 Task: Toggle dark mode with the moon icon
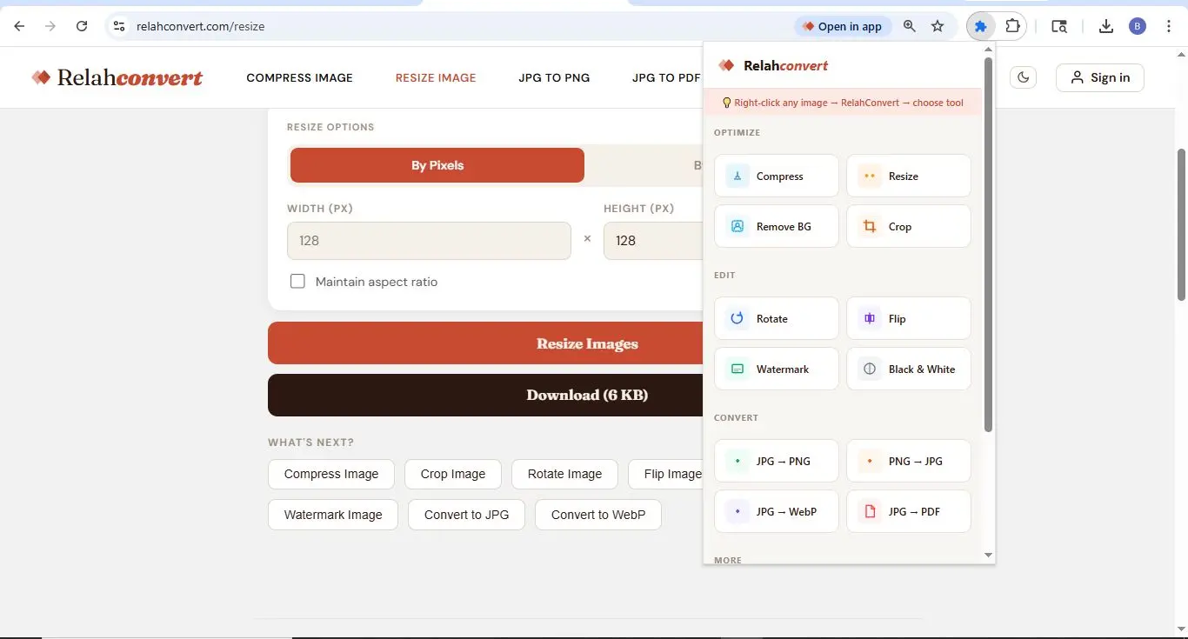1024,77
